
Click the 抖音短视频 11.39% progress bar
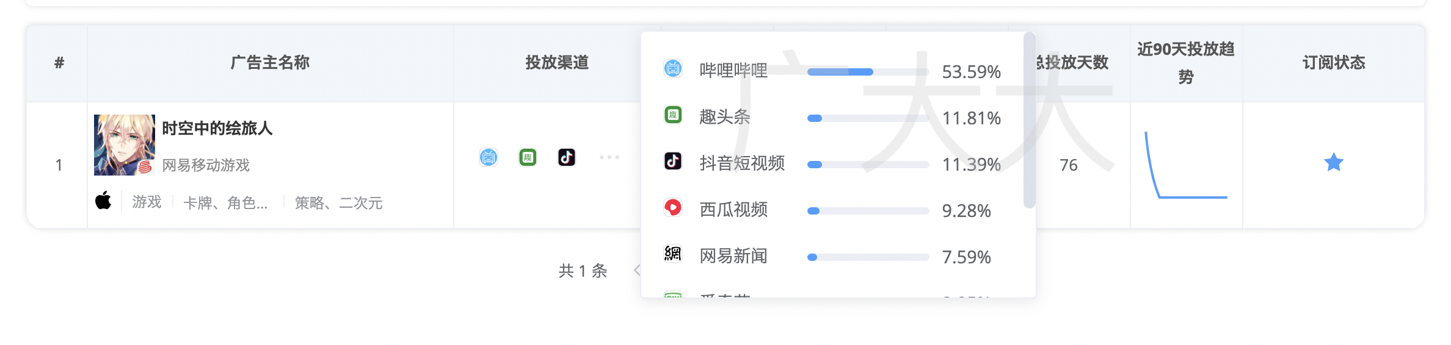pyautogui.click(x=868, y=165)
